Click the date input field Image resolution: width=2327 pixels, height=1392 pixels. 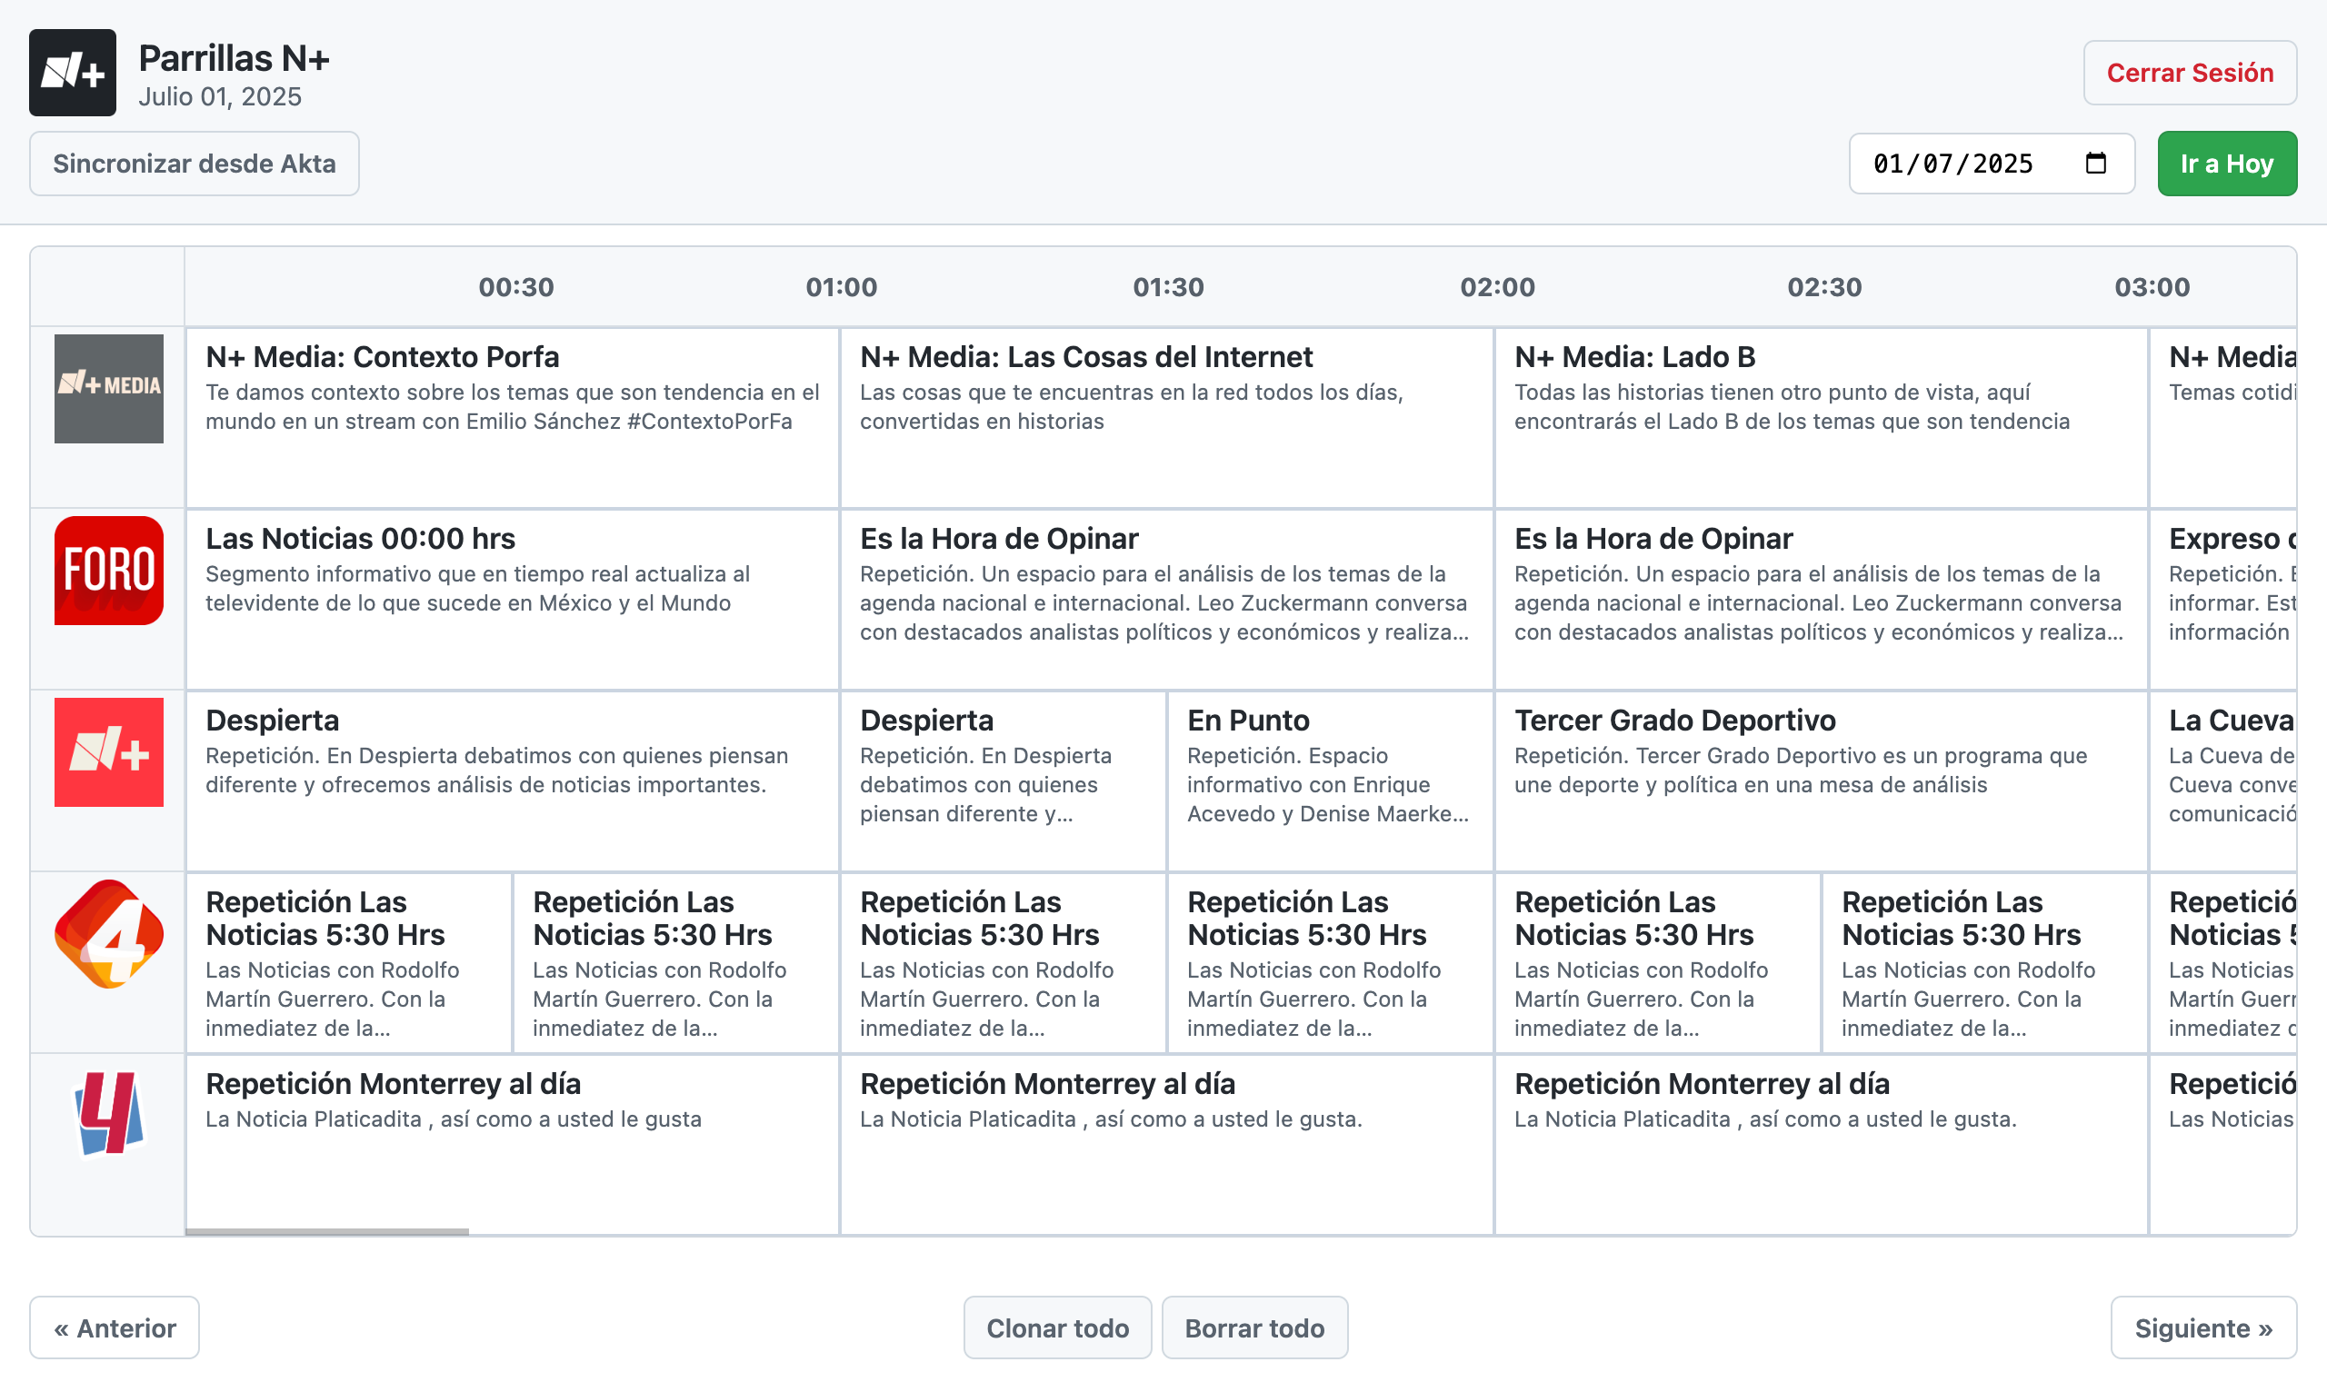(x=1952, y=163)
